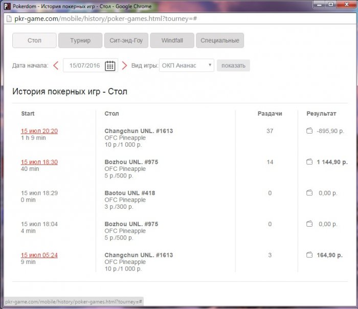
Task: Click wallet icon in Baotou UNL #418 row
Action: (309, 193)
